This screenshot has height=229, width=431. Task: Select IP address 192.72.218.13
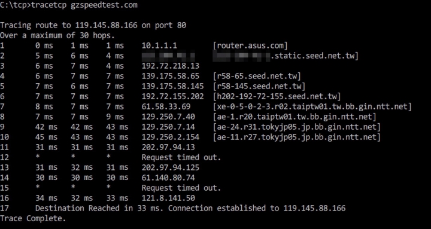pos(171,66)
